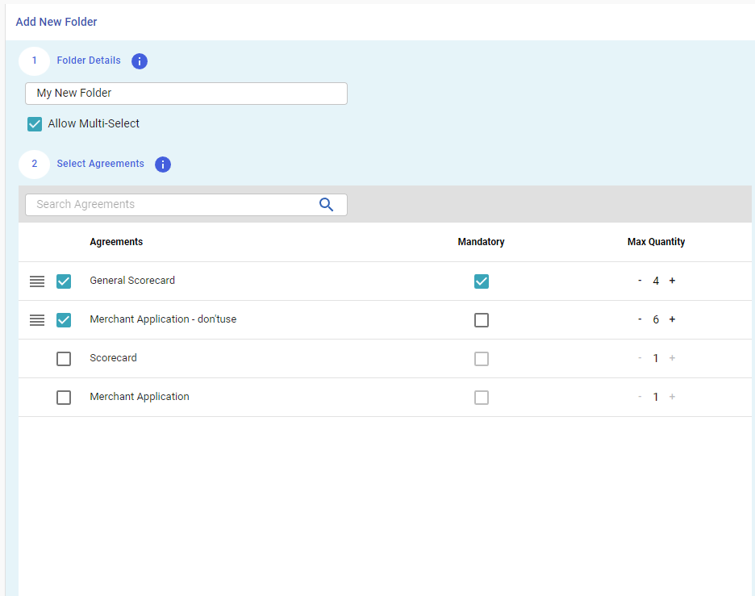The width and height of the screenshot is (755, 596).
Task: Click the Allow Multi-Select label
Action: (94, 123)
